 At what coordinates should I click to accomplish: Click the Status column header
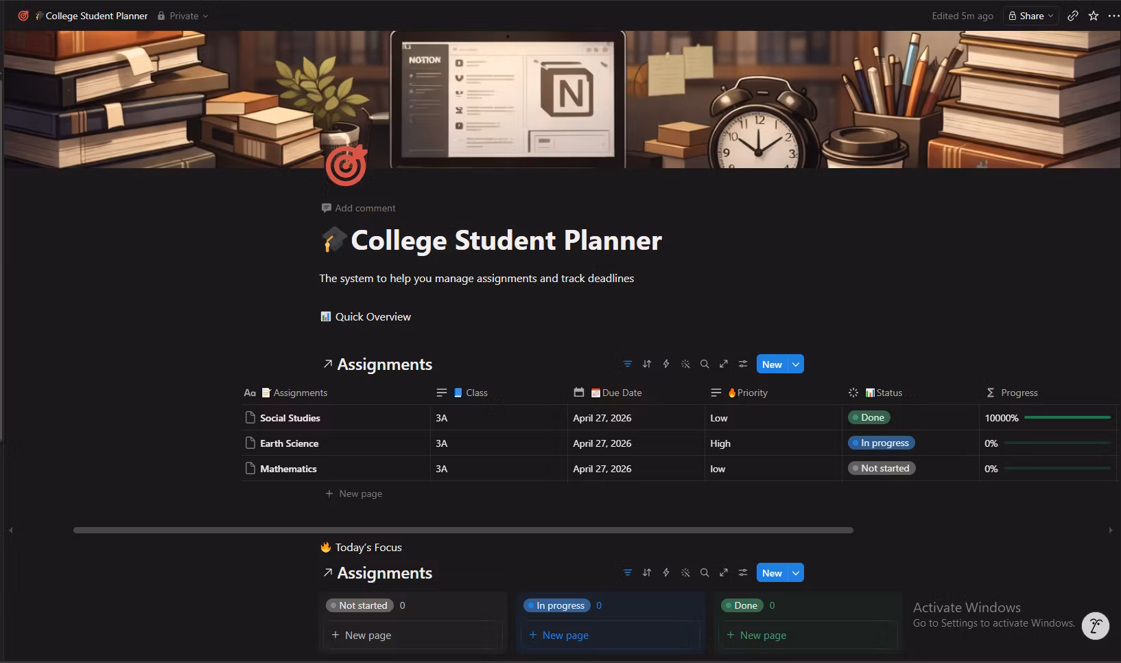(x=884, y=393)
